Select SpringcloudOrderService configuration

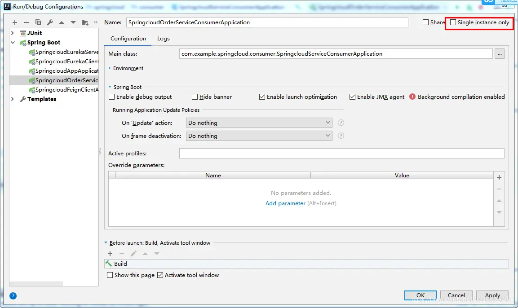[x=54, y=80]
